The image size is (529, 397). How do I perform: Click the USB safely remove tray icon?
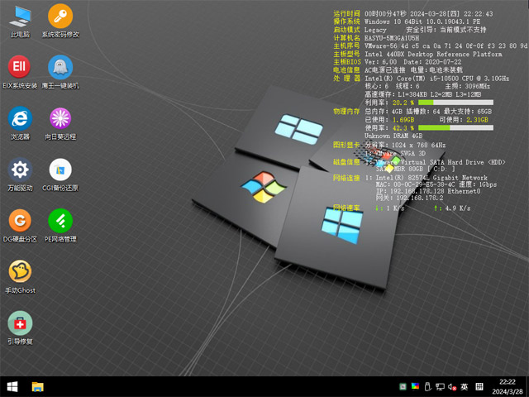(427, 386)
